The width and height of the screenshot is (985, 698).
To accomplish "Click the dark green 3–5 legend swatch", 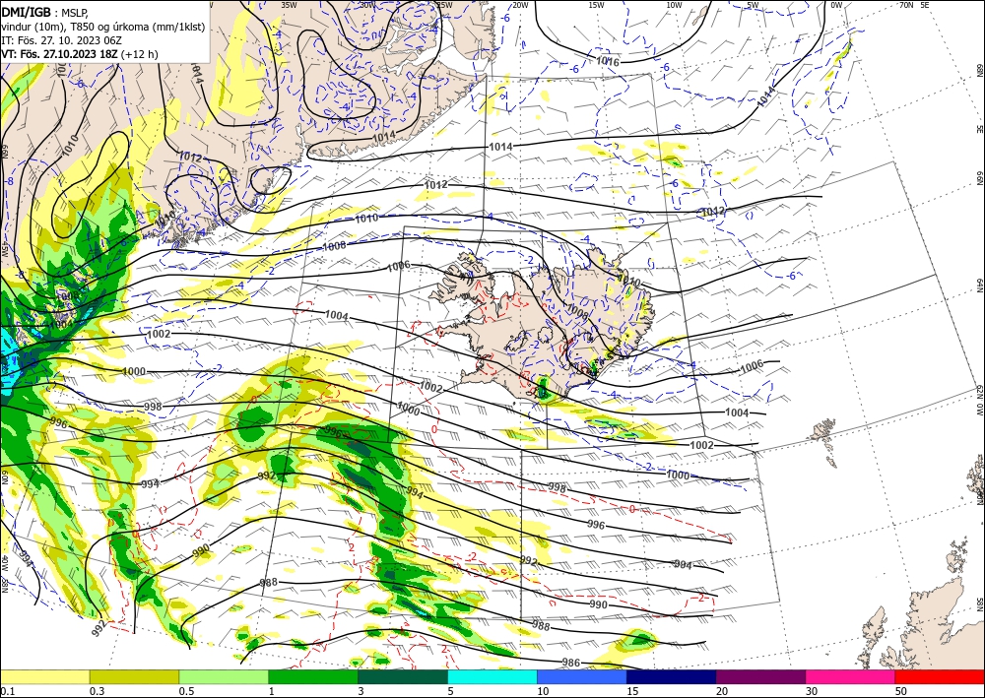I will 403,676.
